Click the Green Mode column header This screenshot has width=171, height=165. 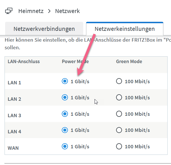pyautogui.click(x=129, y=61)
